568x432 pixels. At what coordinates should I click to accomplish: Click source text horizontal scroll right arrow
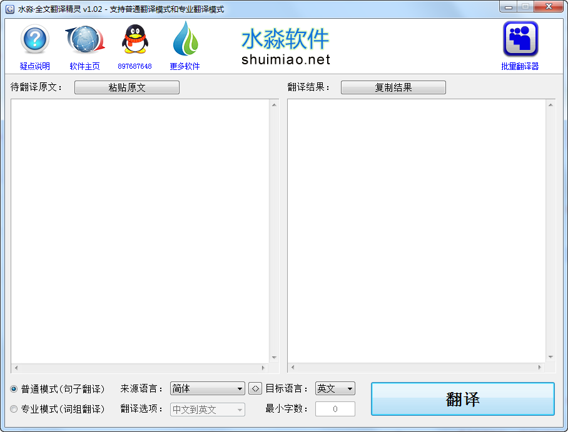coord(263,368)
